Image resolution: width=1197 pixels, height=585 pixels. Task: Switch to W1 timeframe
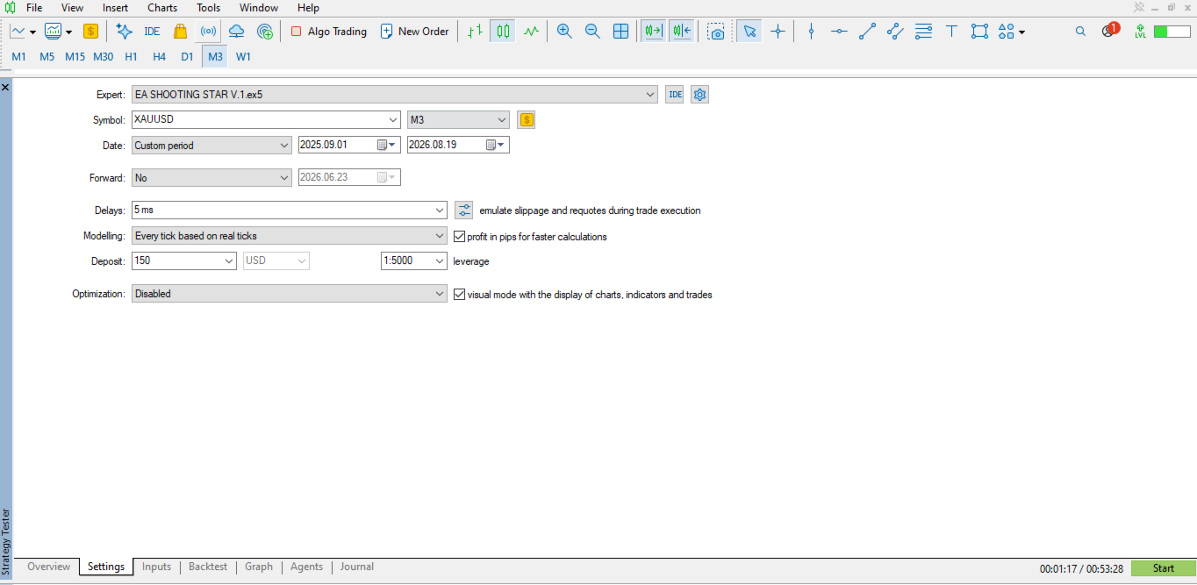(243, 57)
